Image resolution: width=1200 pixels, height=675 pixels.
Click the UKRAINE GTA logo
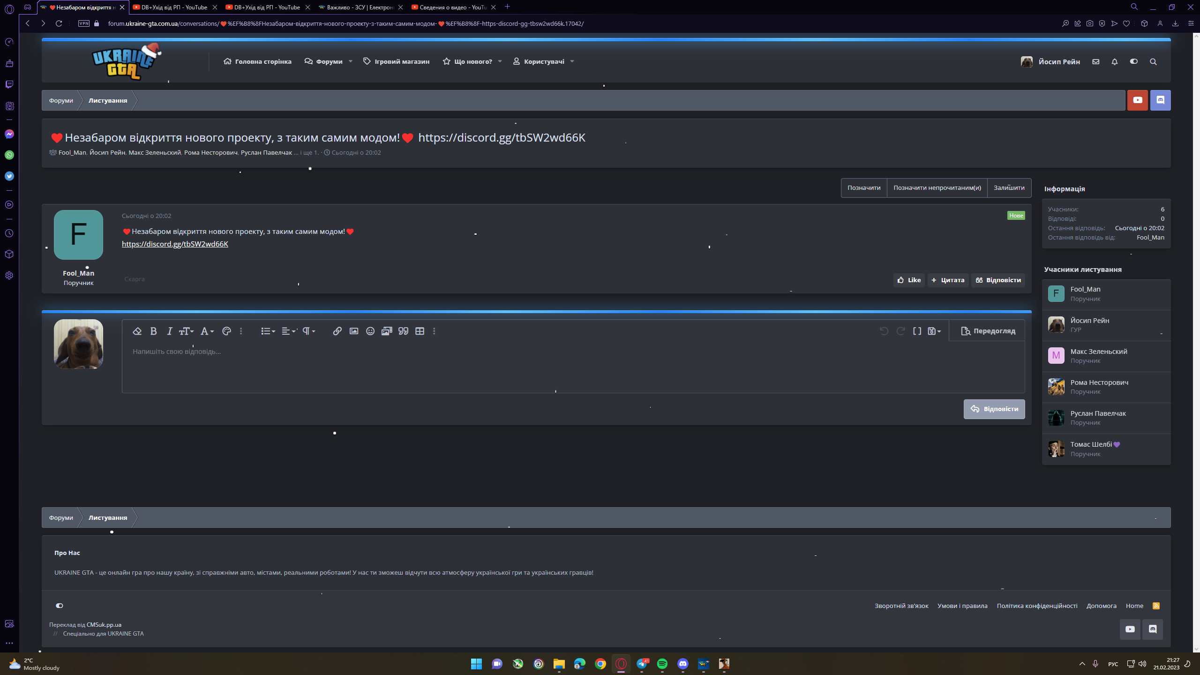click(126, 61)
